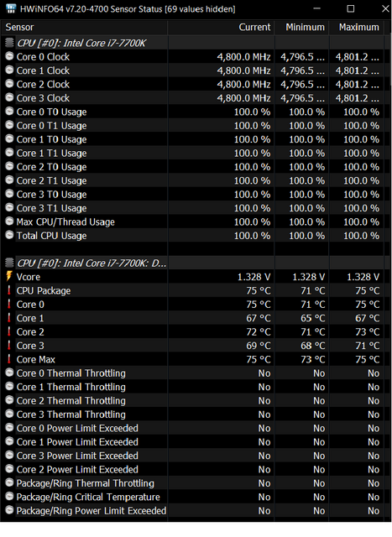The height and width of the screenshot is (537, 392).
Task: Collapse the CPU [#0]: Intel Core i7-7700K group
Action: pos(81,43)
